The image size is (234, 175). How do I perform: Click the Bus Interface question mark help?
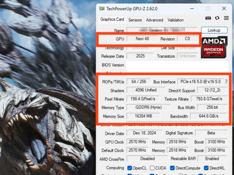tap(226, 82)
